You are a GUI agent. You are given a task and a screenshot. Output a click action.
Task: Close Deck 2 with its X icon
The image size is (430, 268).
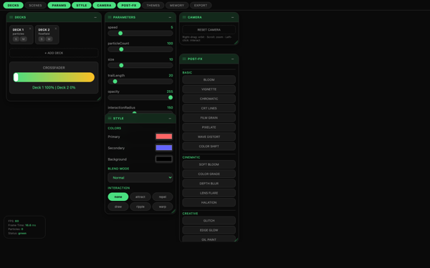[56, 29]
